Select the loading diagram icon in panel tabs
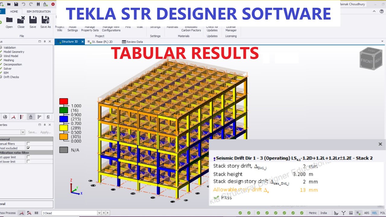Image resolution: width=386 pixels, height=217 pixels. click(22, 117)
